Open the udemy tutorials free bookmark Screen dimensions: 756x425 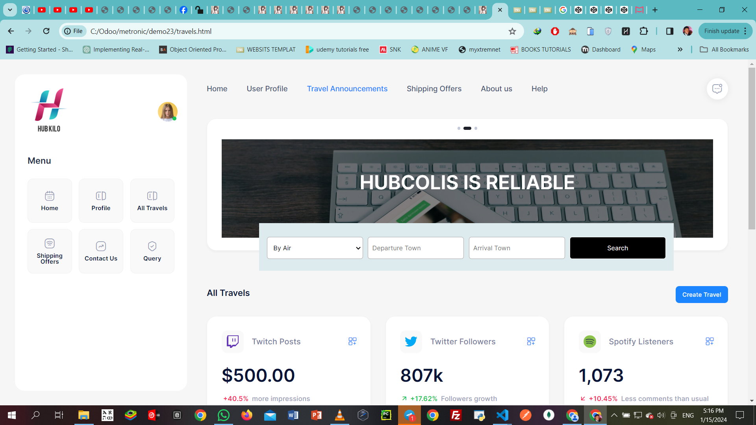337,50
